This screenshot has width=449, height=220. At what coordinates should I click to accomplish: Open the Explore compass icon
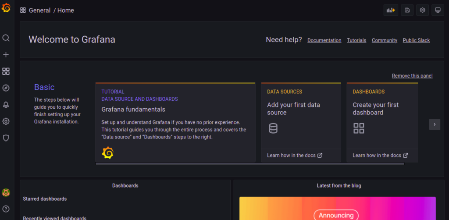(x=6, y=88)
